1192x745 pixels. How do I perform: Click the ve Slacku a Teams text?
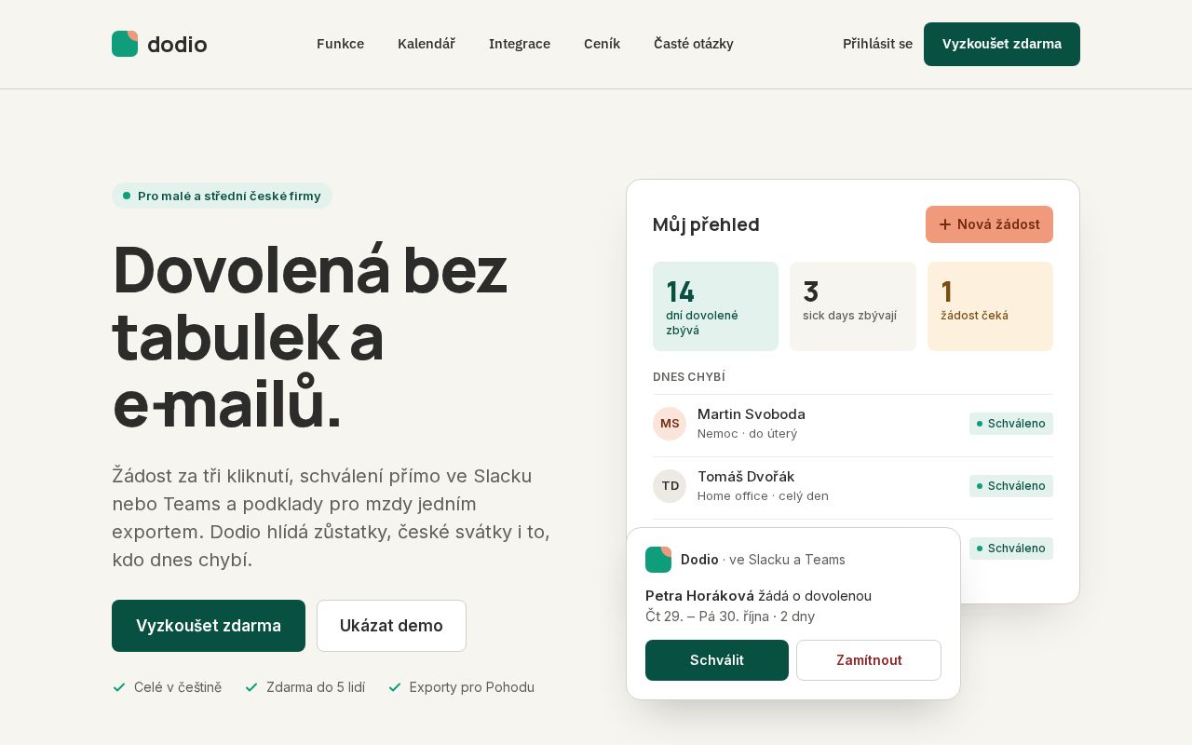point(787,560)
